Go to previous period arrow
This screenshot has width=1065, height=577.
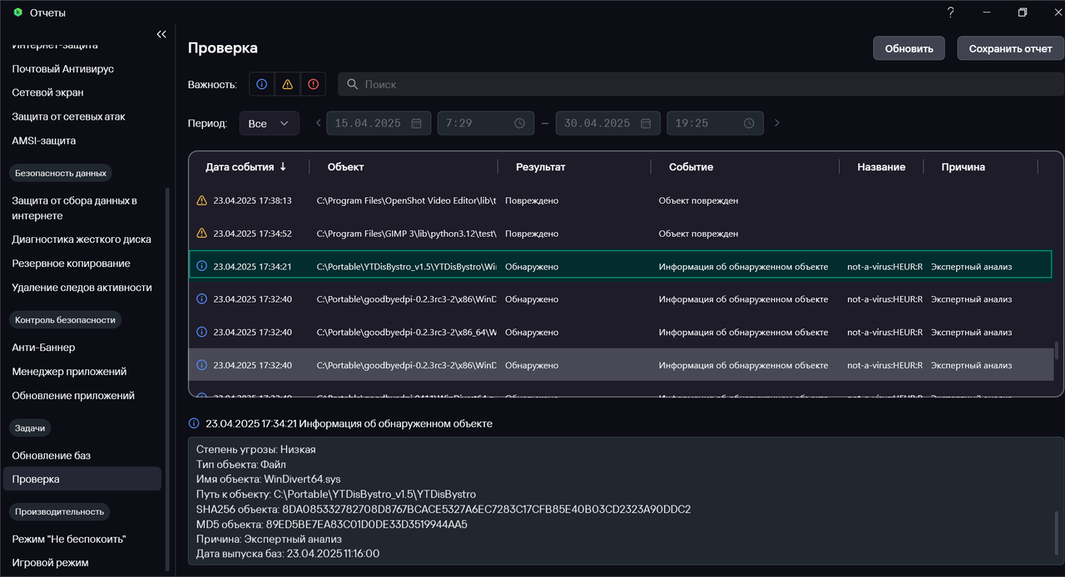coord(318,123)
